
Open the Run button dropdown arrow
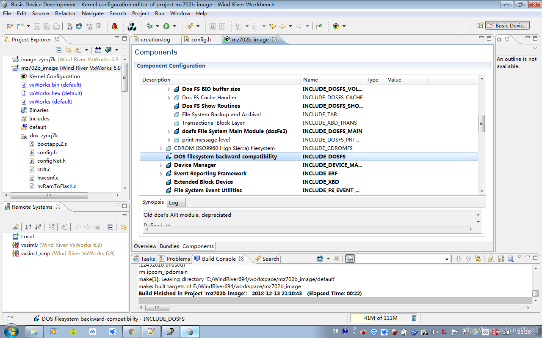pyautogui.click(x=174, y=26)
